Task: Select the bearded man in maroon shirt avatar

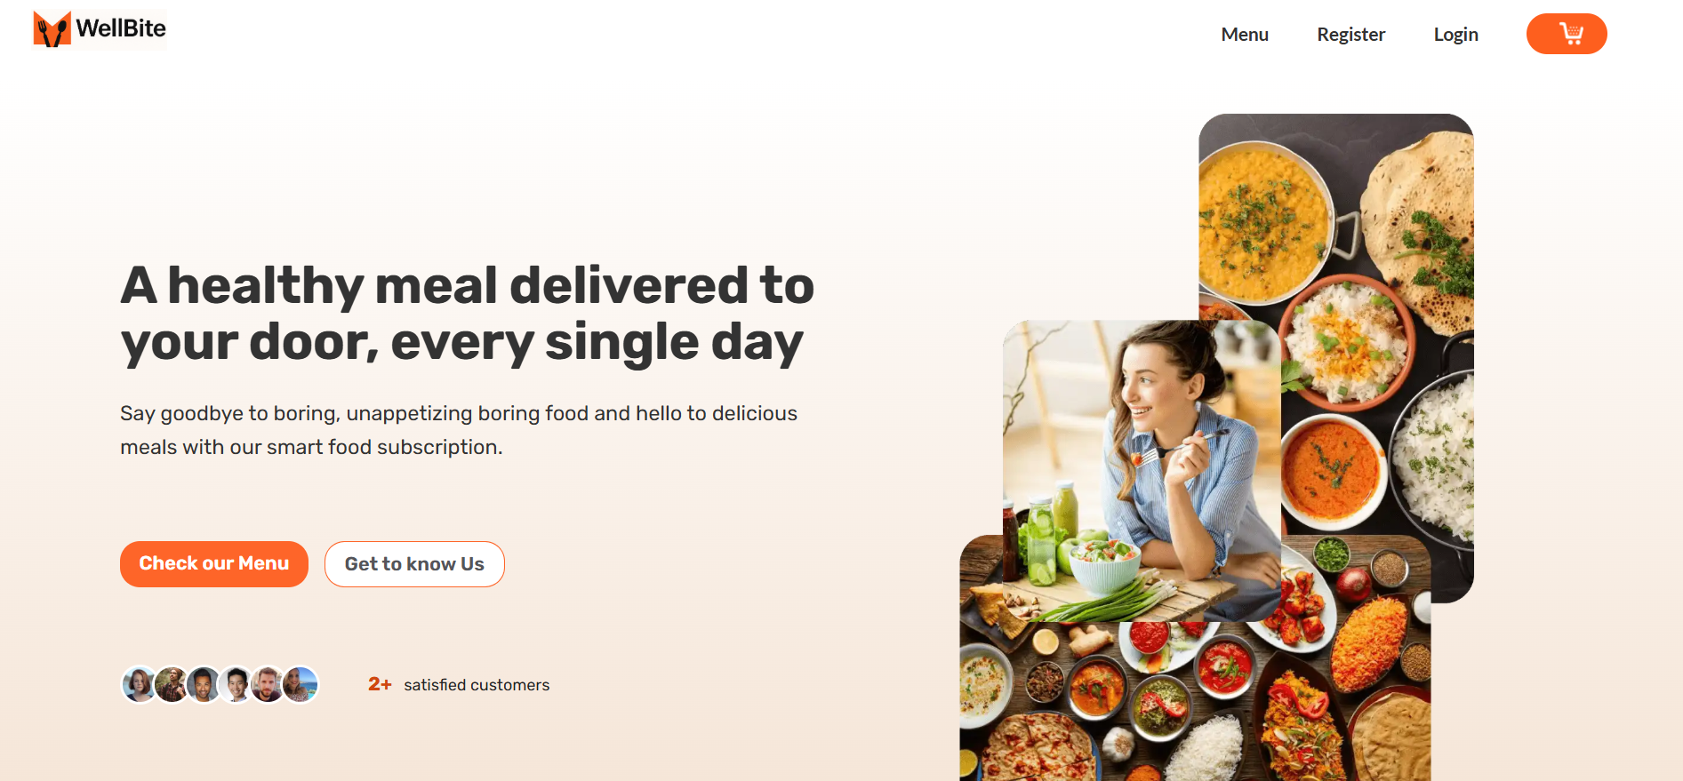Action: point(268,684)
